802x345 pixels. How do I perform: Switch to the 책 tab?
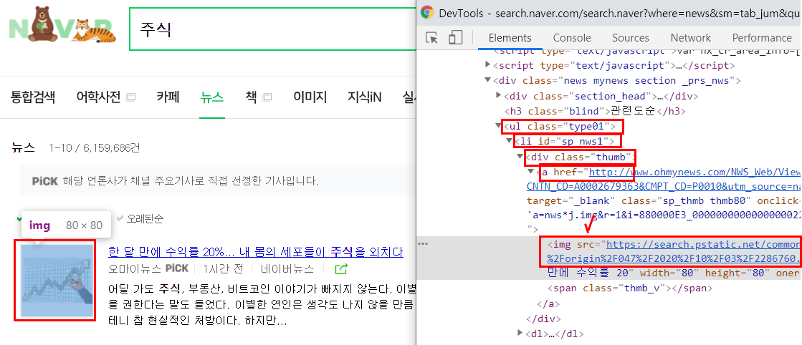[251, 97]
